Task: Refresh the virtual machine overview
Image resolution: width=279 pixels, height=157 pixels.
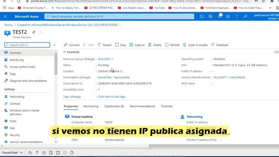Action: click(x=172, y=45)
